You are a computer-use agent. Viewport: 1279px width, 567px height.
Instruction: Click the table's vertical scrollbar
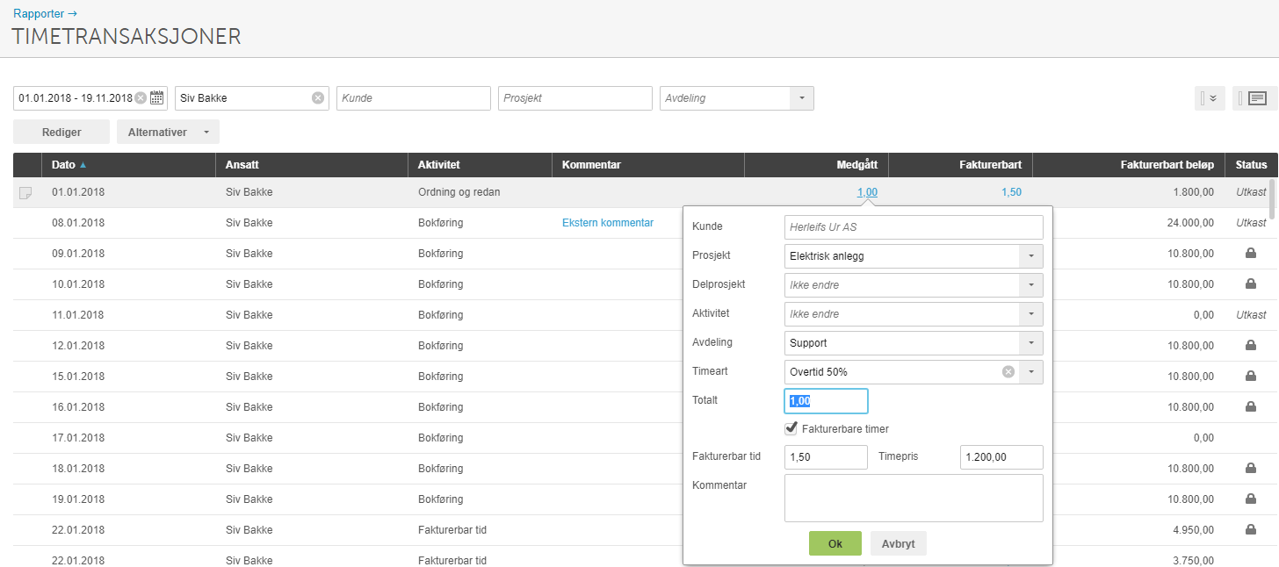[1271, 200]
